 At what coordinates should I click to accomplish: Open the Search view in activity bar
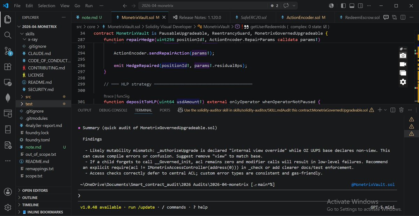(8, 35)
